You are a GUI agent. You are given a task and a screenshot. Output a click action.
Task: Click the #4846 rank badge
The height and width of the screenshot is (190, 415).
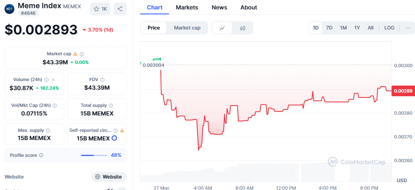click(x=28, y=13)
